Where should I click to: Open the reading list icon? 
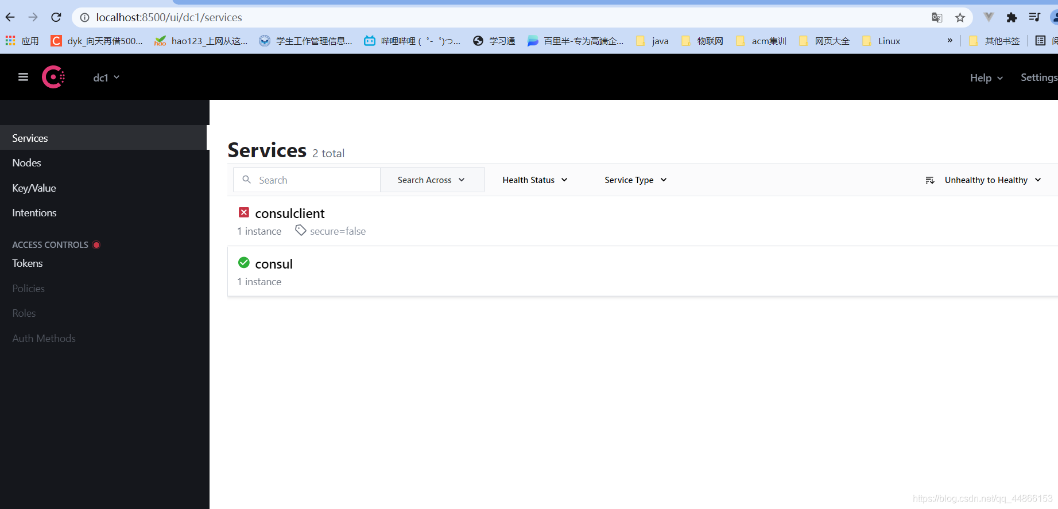[x=1040, y=41]
